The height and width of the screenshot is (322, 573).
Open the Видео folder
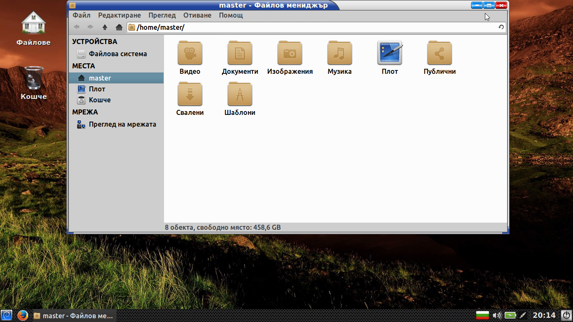pyautogui.click(x=190, y=58)
